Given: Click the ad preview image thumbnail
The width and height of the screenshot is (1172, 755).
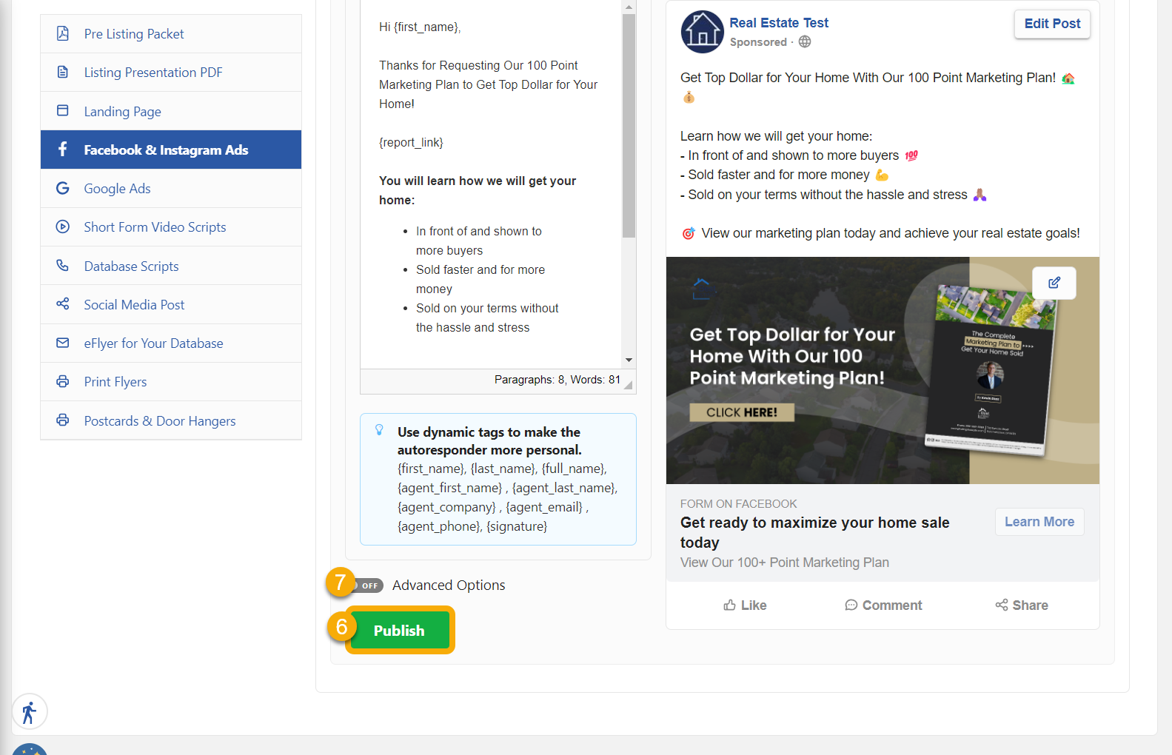Looking at the screenshot, I should pyautogui.click(x=883, y=370).
